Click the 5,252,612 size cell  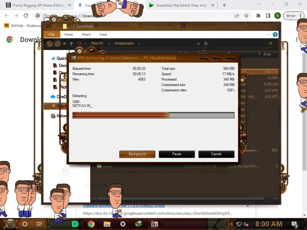click(x=271, y=84)
